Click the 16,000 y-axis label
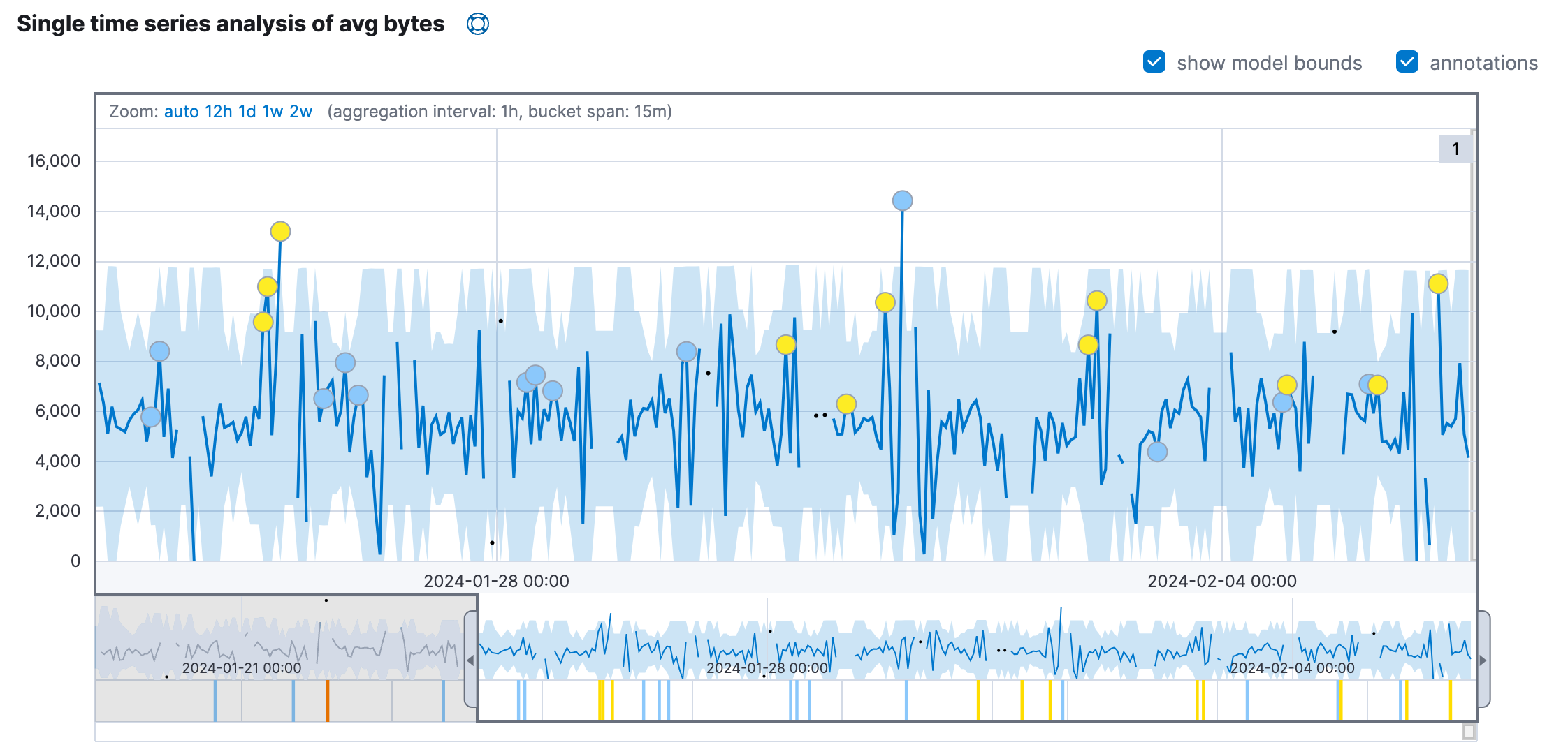Viewport: 1554px width, 754px height. tap(54, 161)
